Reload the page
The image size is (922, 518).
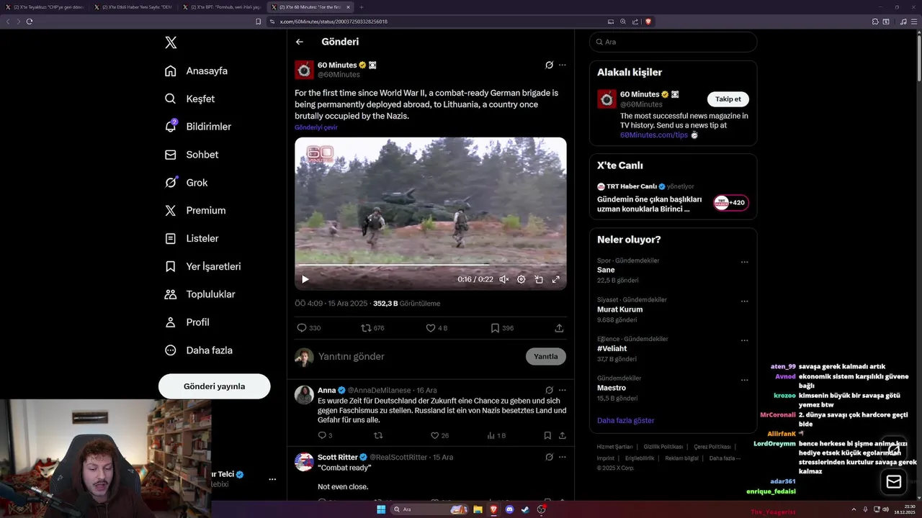(30, 22)
